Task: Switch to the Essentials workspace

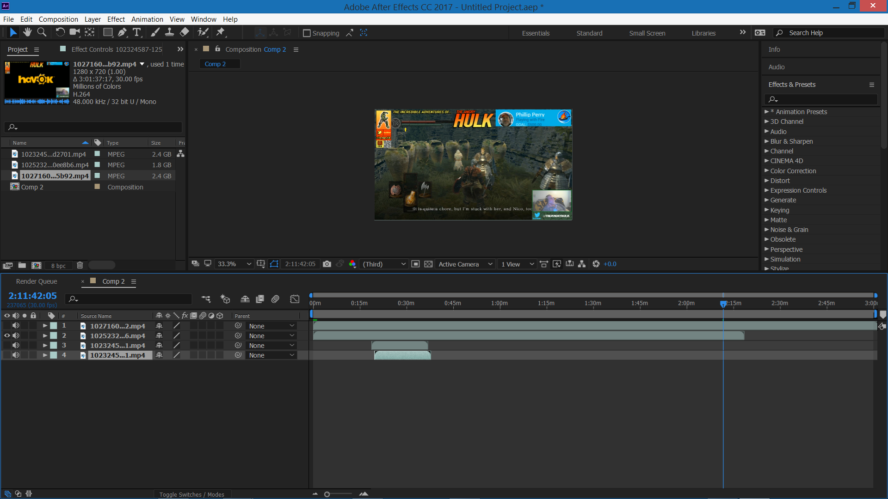Action: pos(536,33)
